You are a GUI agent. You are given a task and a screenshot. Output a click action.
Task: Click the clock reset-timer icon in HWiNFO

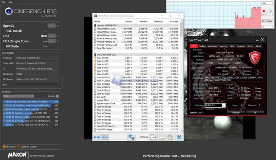tap(153, 137)
